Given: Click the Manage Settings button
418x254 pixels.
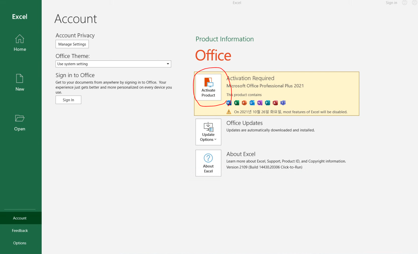Looking at the screenshot, I should point(72,44).
